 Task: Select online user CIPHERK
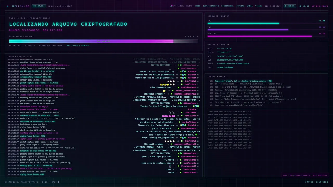pyautogui.click(x=240, y=6)
